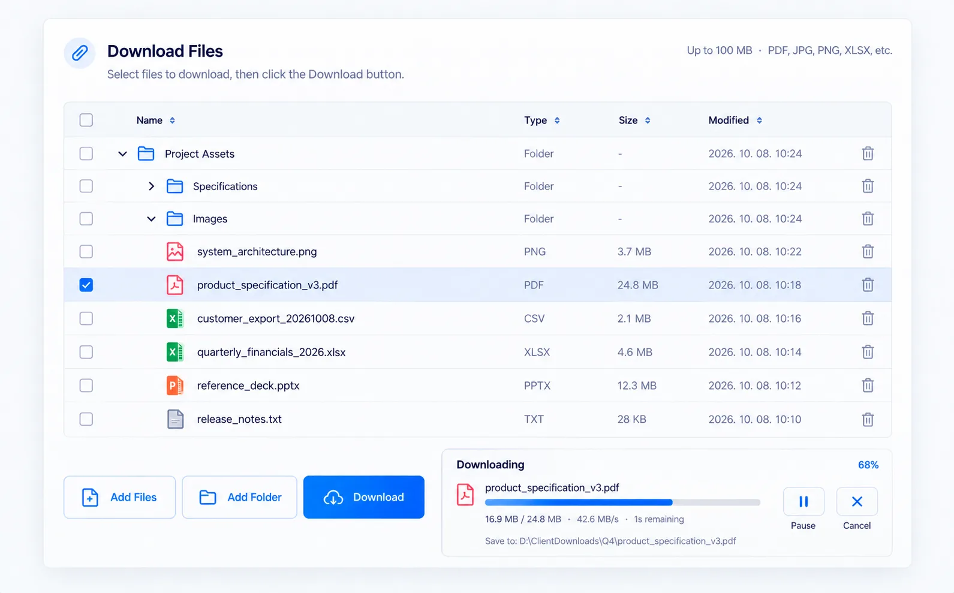Click the Add Folder button
This screenshot has width=954, height=593.
point(239,497)
